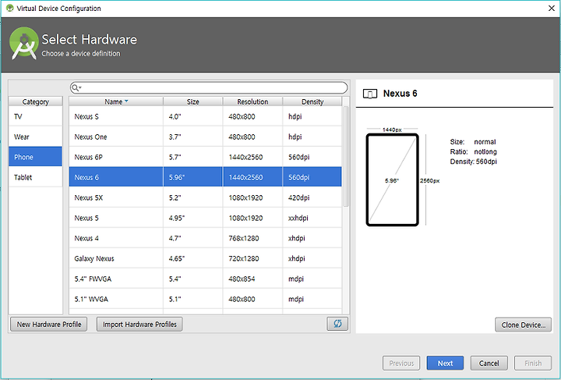This screenshot has height=380, width=561.
Task: Select the Tablet category
Action: [x=35, y=177]
